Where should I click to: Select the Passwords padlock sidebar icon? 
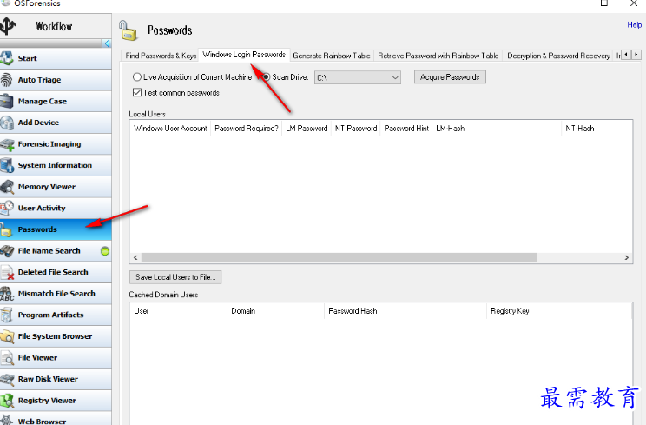[7, 229]
